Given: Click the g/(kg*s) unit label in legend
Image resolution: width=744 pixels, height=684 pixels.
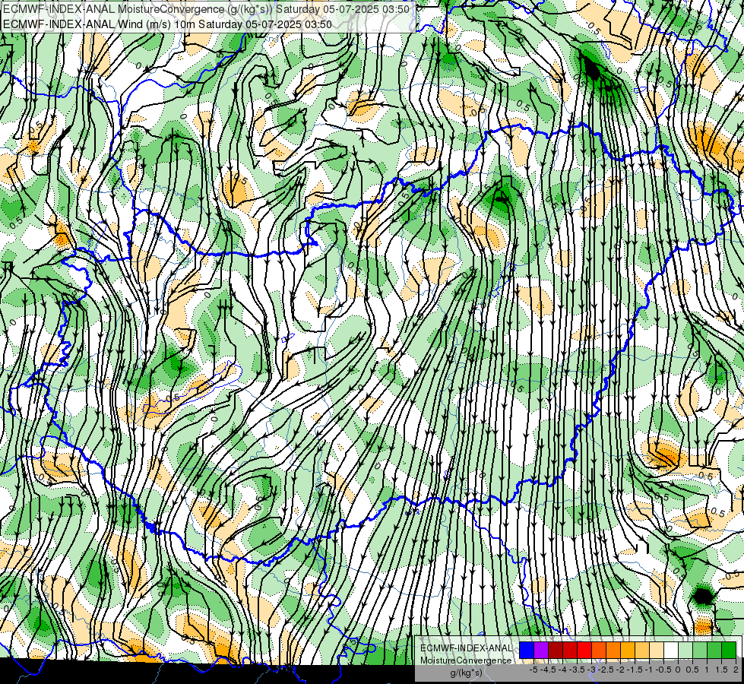Looking at the screenshot, I should [466, 673].
